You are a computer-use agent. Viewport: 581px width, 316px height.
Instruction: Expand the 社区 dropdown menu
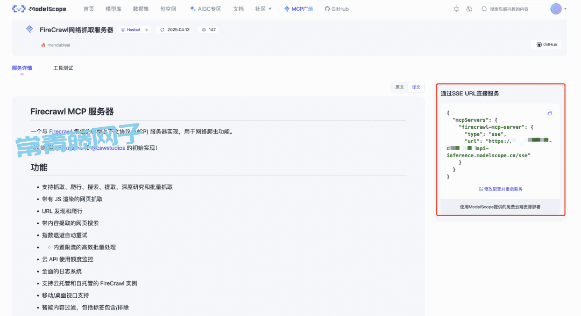263,9
